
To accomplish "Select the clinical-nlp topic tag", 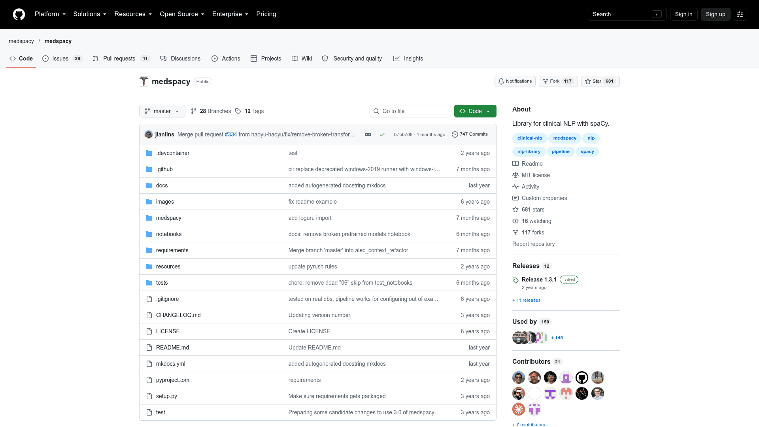I will [530, 138].
